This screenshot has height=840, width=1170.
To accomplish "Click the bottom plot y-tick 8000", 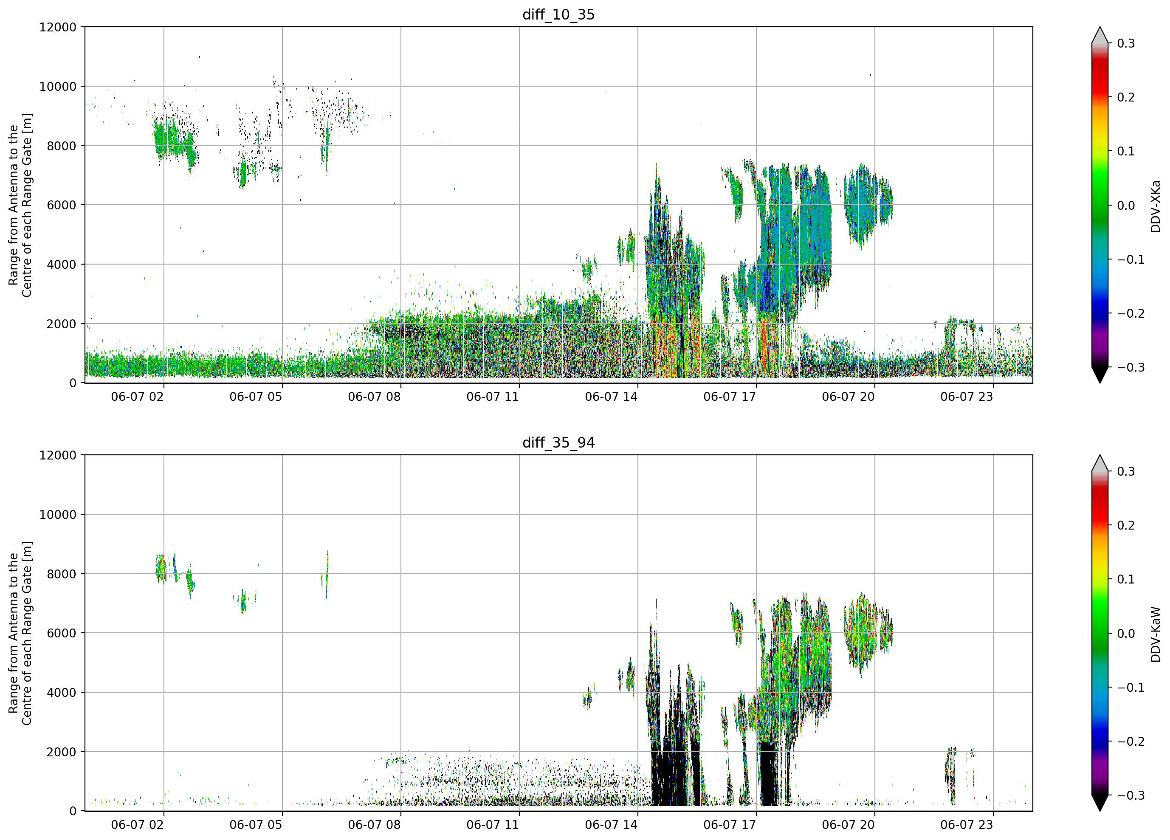I will click(62, 574).
